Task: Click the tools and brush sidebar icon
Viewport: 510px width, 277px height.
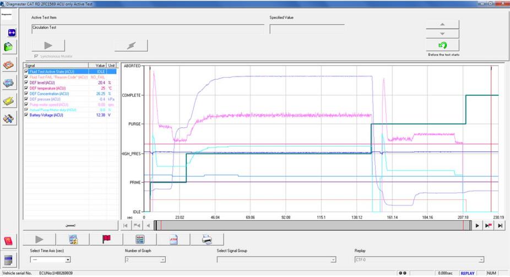Action: (x=8, y=119)
